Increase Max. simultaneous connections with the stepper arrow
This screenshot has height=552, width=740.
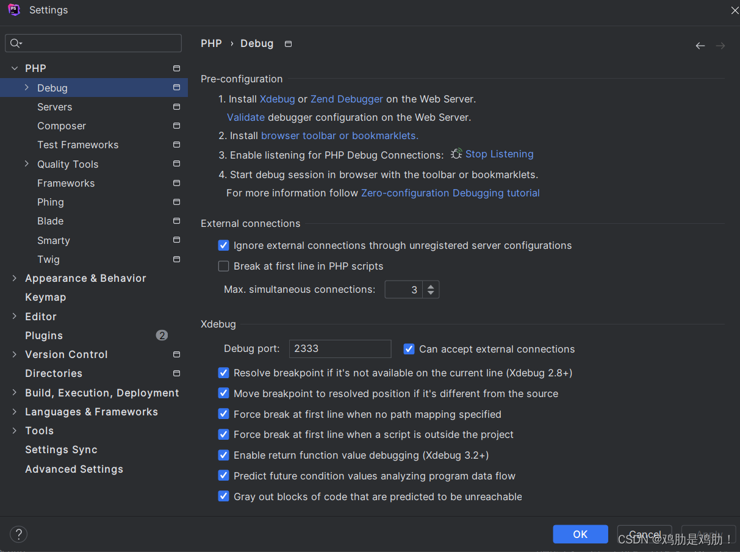(431, 286)
